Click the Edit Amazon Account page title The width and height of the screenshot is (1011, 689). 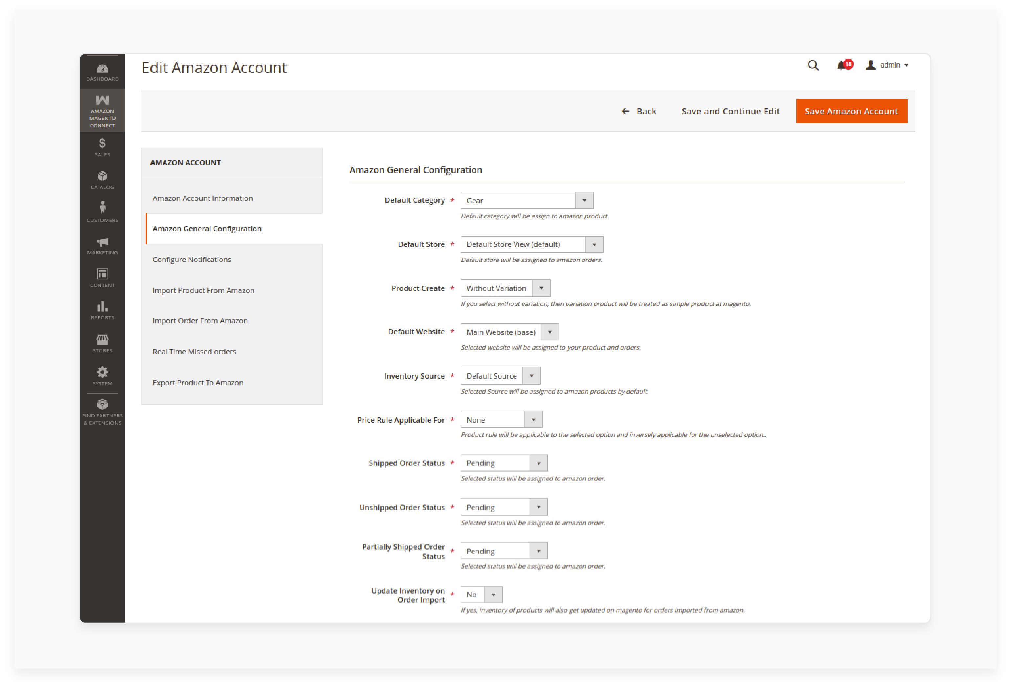(214, 68)
